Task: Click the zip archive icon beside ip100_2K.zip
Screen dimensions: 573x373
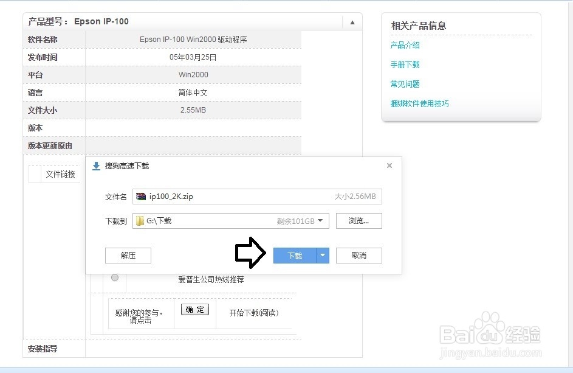Action: (x=141, y=197)
